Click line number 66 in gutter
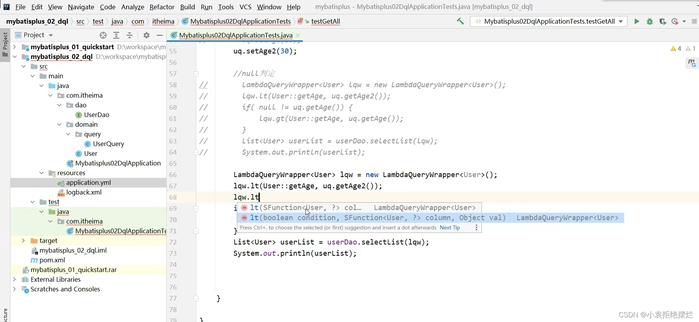This screenshot has width=699, height=322. (173, 175)
